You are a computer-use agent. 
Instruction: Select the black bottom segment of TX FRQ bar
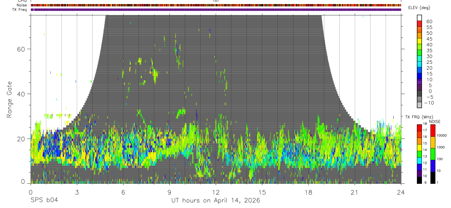419,180
